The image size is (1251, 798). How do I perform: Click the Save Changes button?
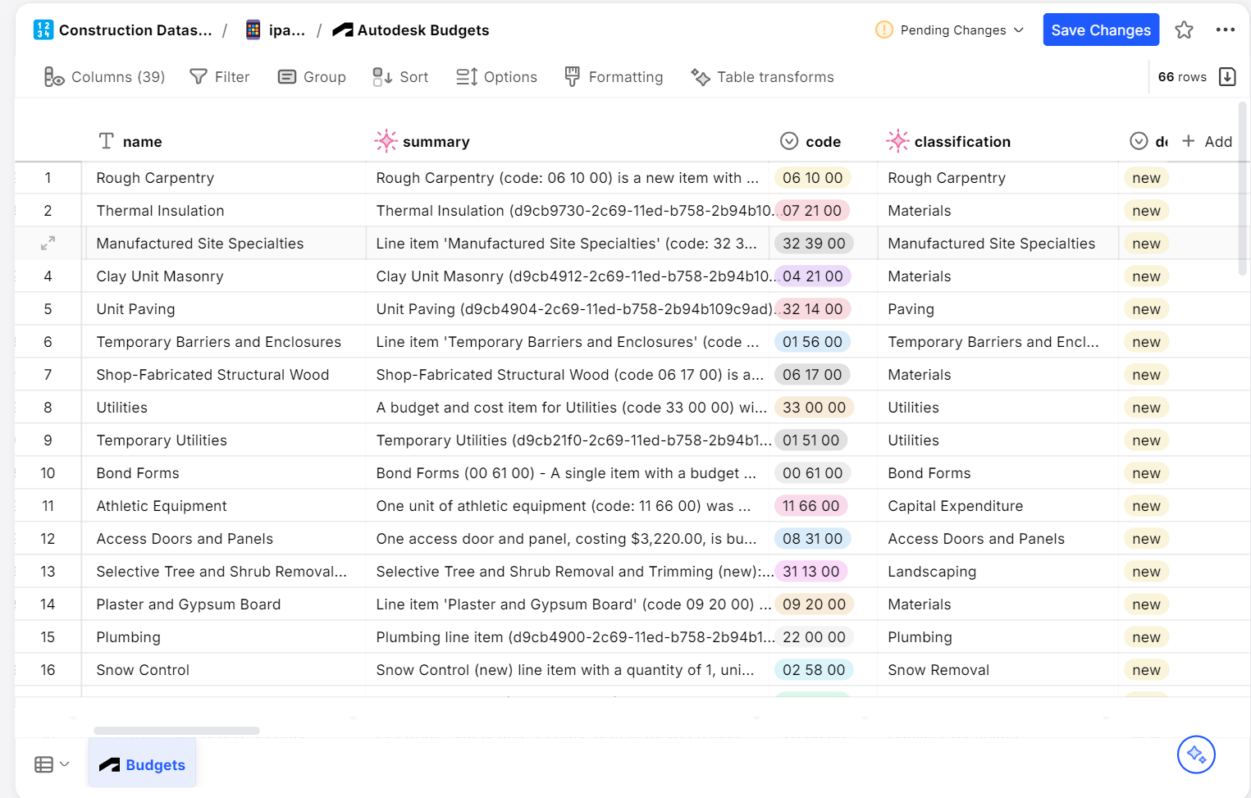coord(1100,30)
